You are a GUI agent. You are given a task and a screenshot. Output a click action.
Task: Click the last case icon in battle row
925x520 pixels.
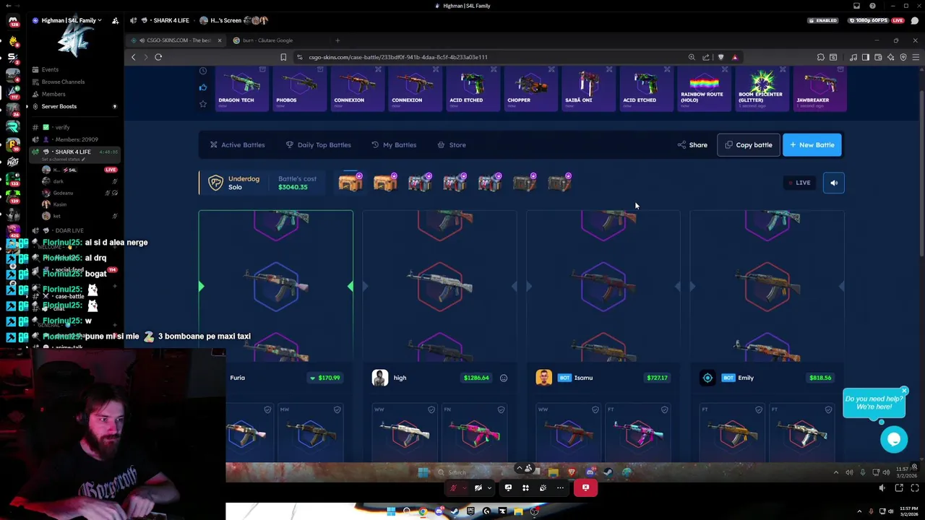coord(559,183)
